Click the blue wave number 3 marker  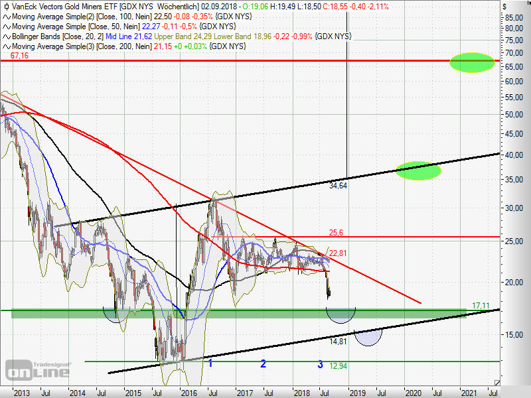(320, 364)
